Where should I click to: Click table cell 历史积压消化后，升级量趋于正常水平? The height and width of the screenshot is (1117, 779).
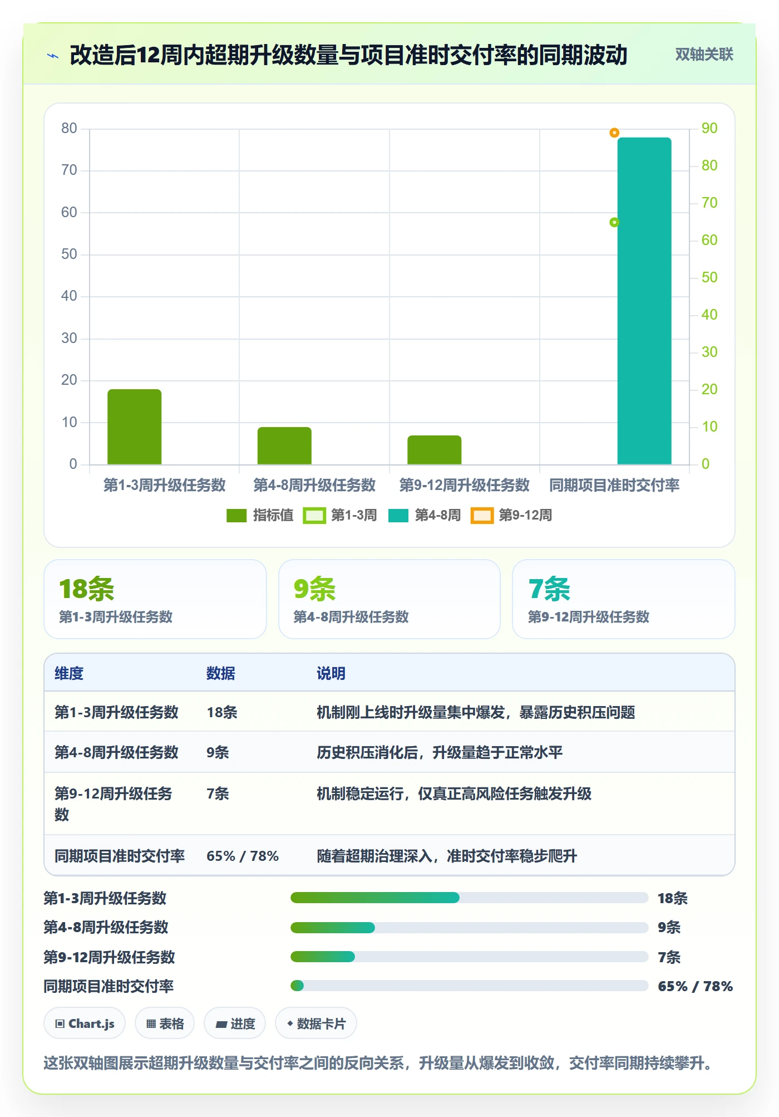[440, 753]
